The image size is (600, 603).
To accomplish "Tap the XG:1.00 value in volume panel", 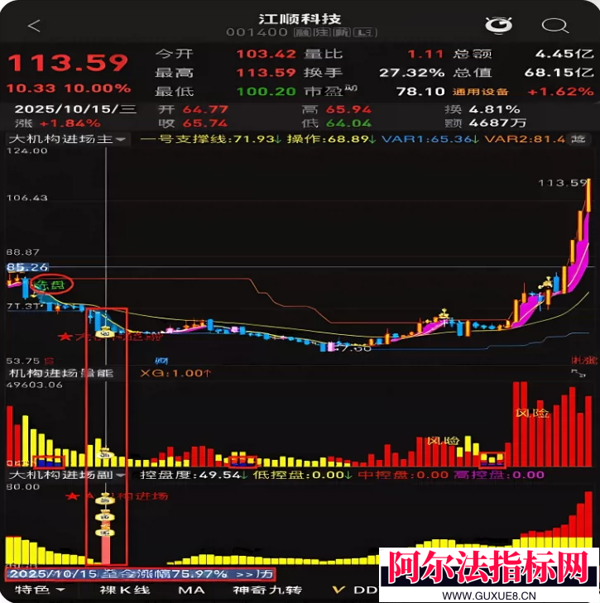I will click(176, 373).
